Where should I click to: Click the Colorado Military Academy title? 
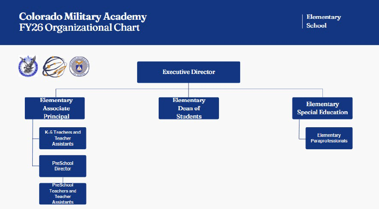click(x=83, y=17)
